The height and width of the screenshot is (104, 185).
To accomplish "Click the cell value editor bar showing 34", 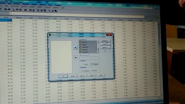I will click(77, 15).
